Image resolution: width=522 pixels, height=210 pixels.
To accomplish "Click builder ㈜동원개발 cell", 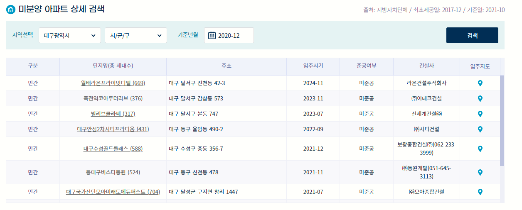I will point(427,172).
